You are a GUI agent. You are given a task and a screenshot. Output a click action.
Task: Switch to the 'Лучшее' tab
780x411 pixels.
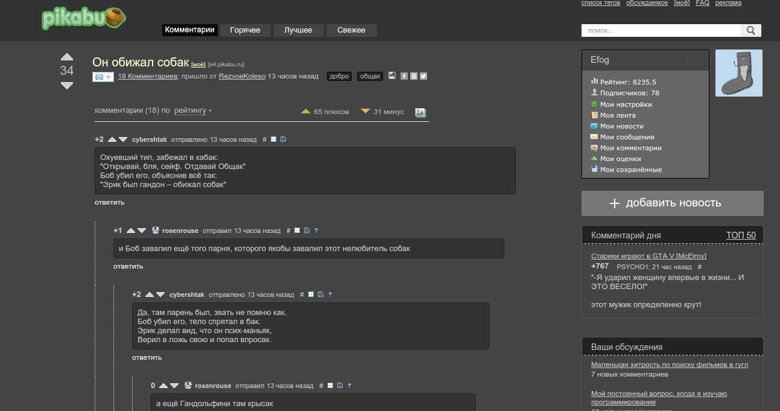[299, 30]
